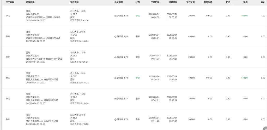Select the 状态 column header
The width and height of the screenshot is (267, 130).
point(138,2)
